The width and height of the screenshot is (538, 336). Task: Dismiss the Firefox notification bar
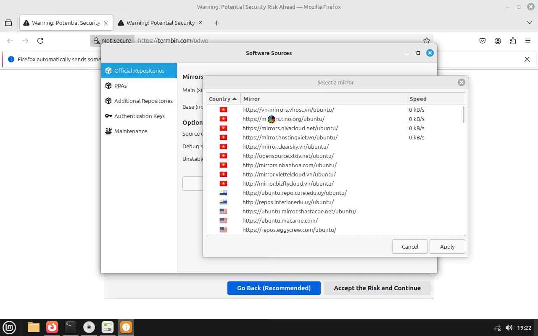[527, 59]
